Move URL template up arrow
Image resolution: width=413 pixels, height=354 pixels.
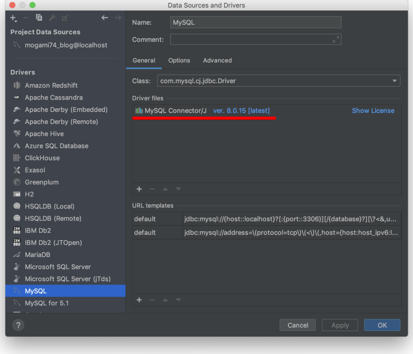click(165, 300)
